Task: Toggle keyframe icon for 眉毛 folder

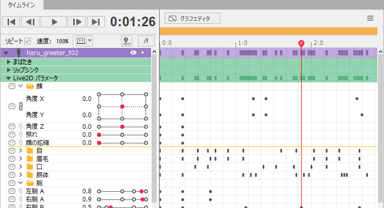Action: point(12,159)
